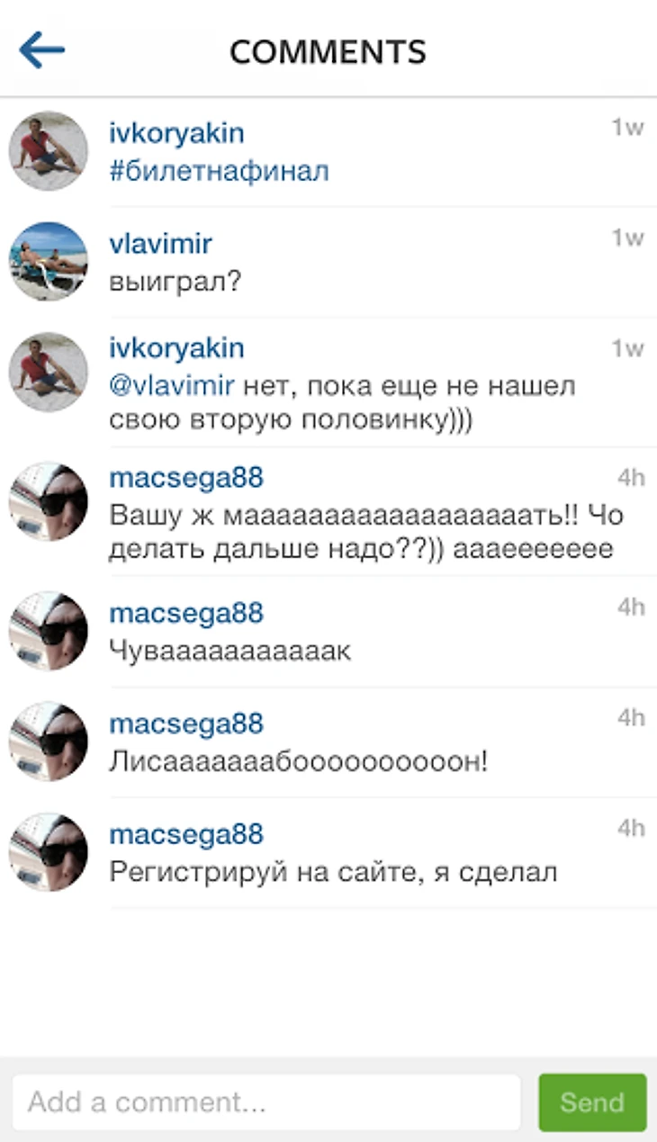Tap username ivkoryakin on the reply comment
The width and height of the screenshot is (657, 1142).
[x=176, y=348]
